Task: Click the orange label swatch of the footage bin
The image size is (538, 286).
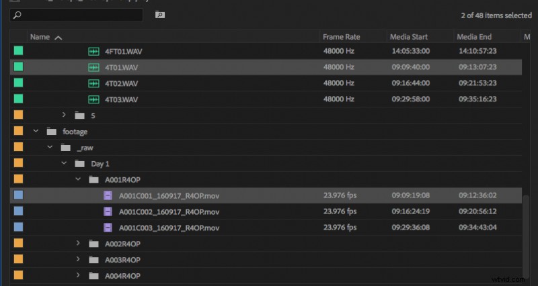Action: [x=19, y=131]
